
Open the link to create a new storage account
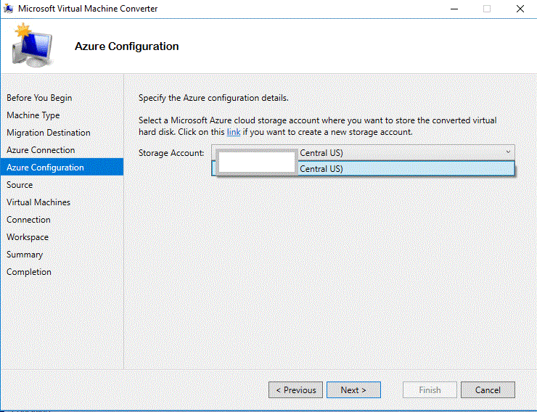[234, 132]
